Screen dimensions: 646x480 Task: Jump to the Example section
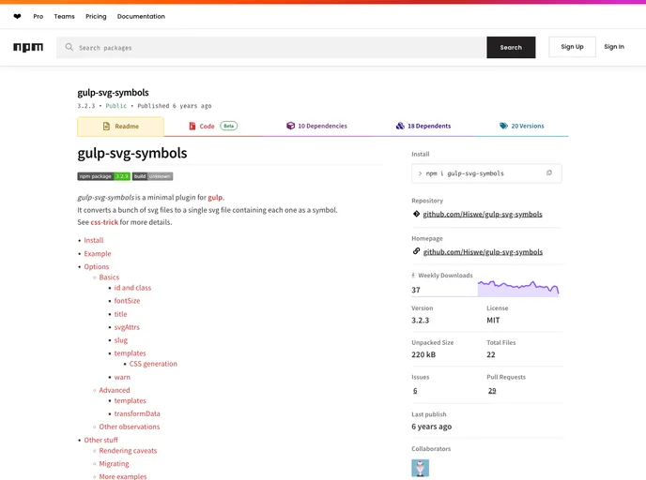click(x=98, y=253)
